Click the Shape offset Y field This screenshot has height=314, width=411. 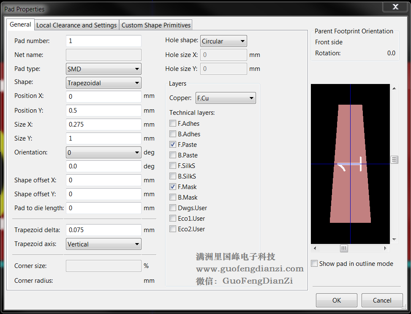[x=103, y=194]
